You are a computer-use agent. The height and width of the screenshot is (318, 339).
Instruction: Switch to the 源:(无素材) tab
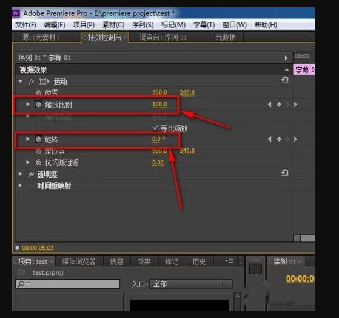pyautogui.click(x=41, y=38)
